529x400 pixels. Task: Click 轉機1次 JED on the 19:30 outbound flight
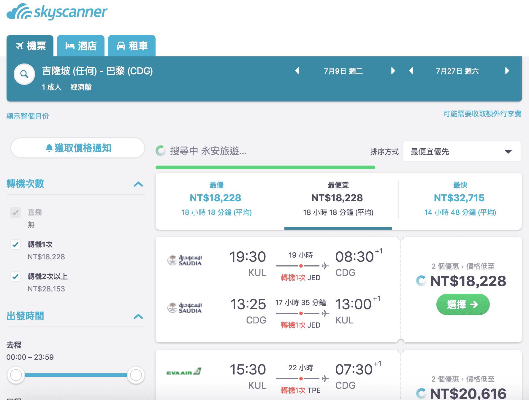(x=301, y=277)
